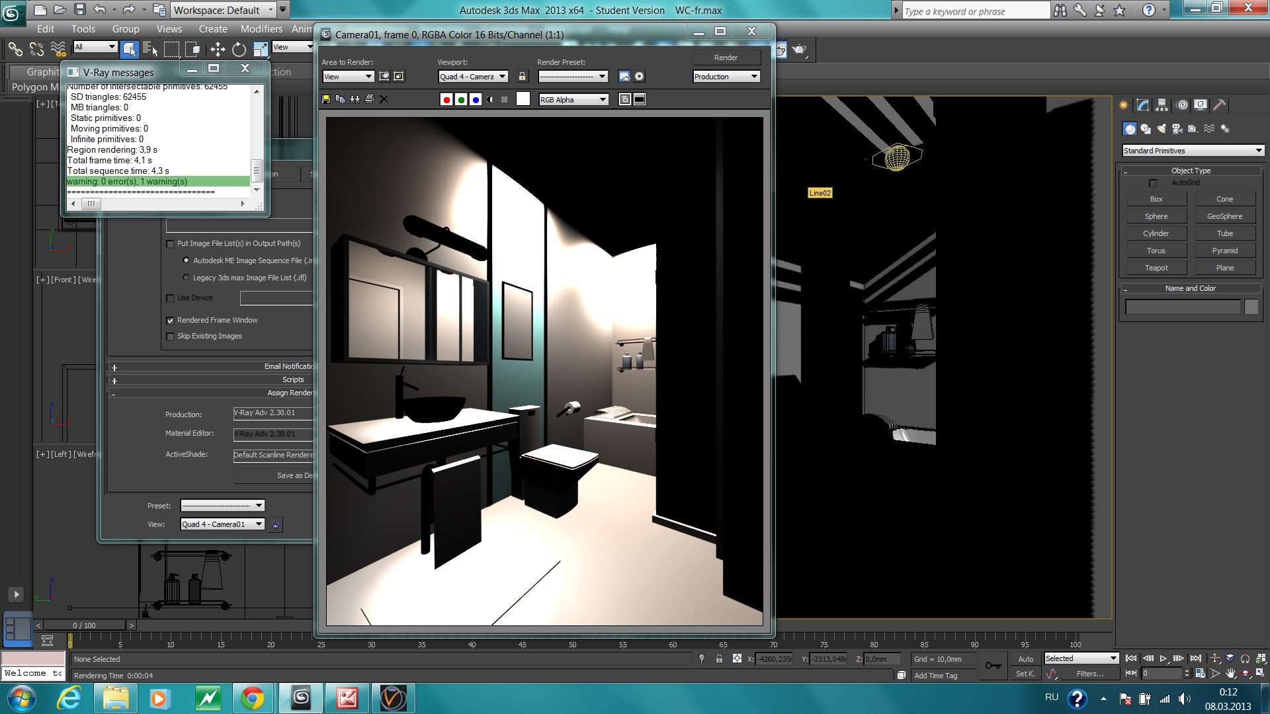Open the RGB Alpha channel dropdown
1270x714 pixels.
tap(573, 100)
